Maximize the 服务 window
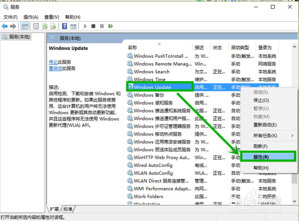Screen dimensions: 299x221 pyautogui.click(x=273, y=7)
